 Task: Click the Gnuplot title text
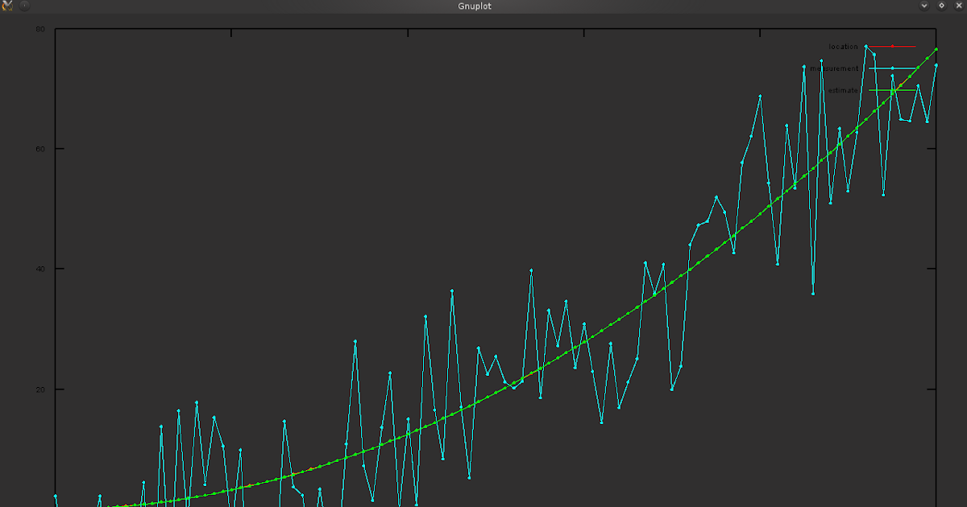pos(475,6)
